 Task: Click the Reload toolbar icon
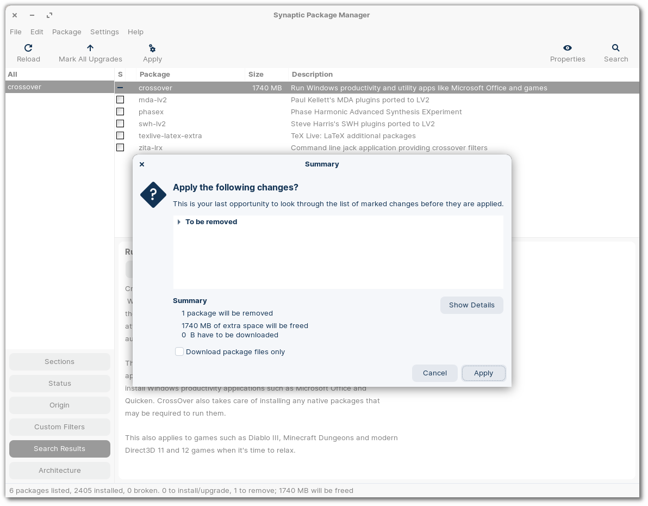pyautogui.click(x=28, y=48)
